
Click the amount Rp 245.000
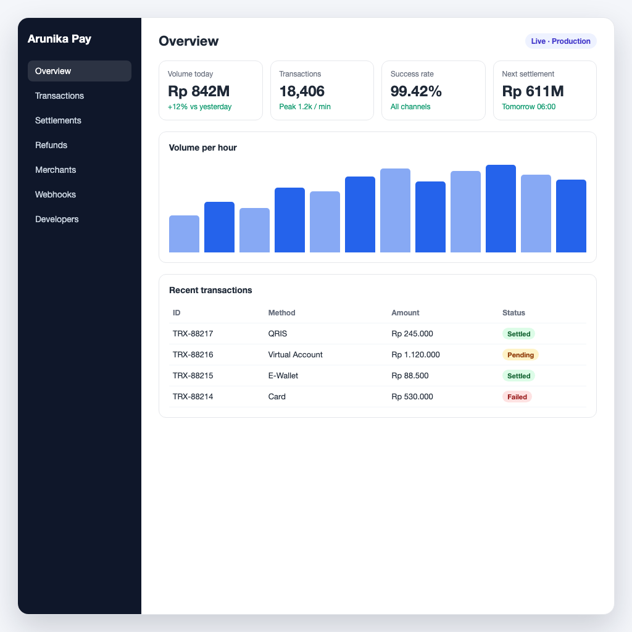412,334
